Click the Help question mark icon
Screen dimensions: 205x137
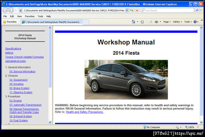pyautogui.click(x=195, y=22)
